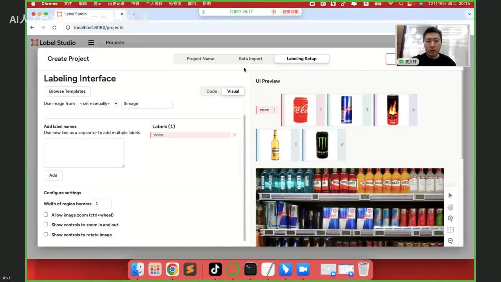The height and width of the screenshot is (282, 501).
Task: Click the Label Studio logo
Action: click(x=54, y=43)
